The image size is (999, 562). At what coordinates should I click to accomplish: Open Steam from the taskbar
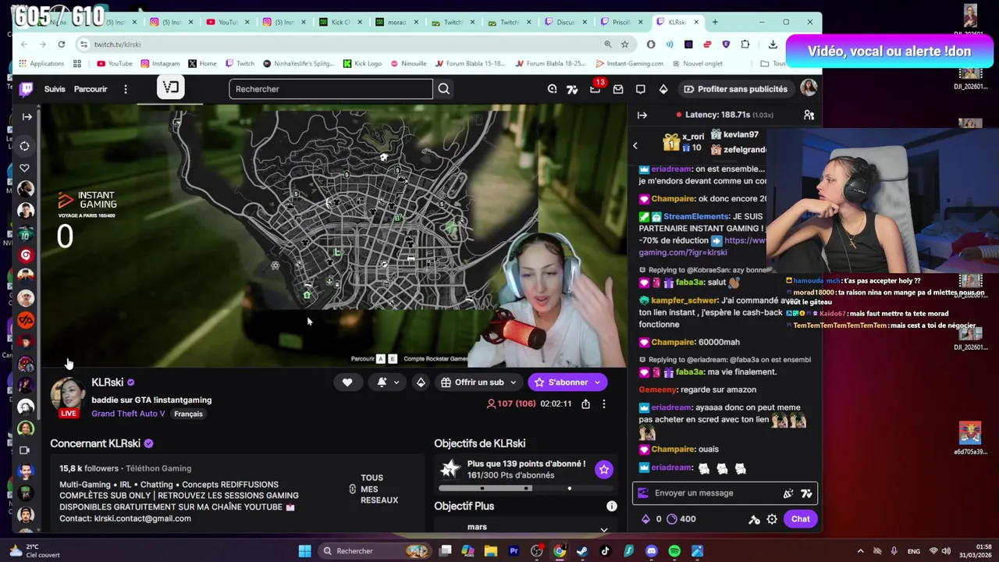582,551
